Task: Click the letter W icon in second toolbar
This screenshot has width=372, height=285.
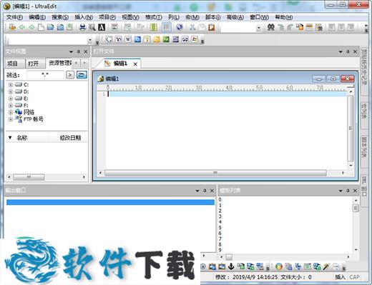Action: pos(128,39)
